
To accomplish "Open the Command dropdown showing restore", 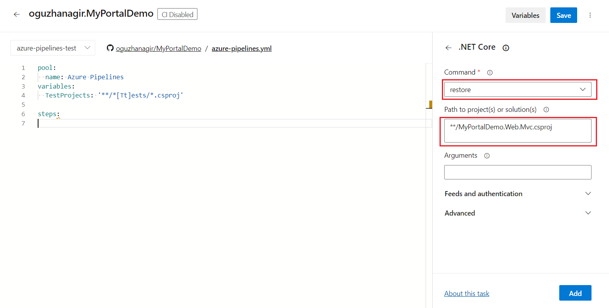I will tap(518, 89).
